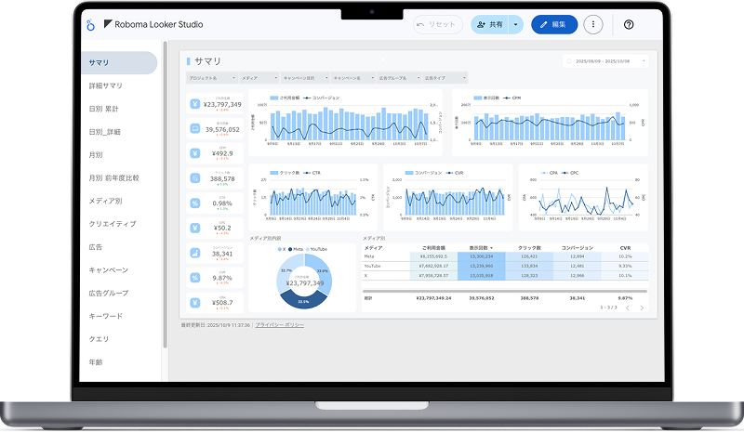This screenshot has width=744, height=432.
Task: Click the リセット reset button
Action: [438, 25]
